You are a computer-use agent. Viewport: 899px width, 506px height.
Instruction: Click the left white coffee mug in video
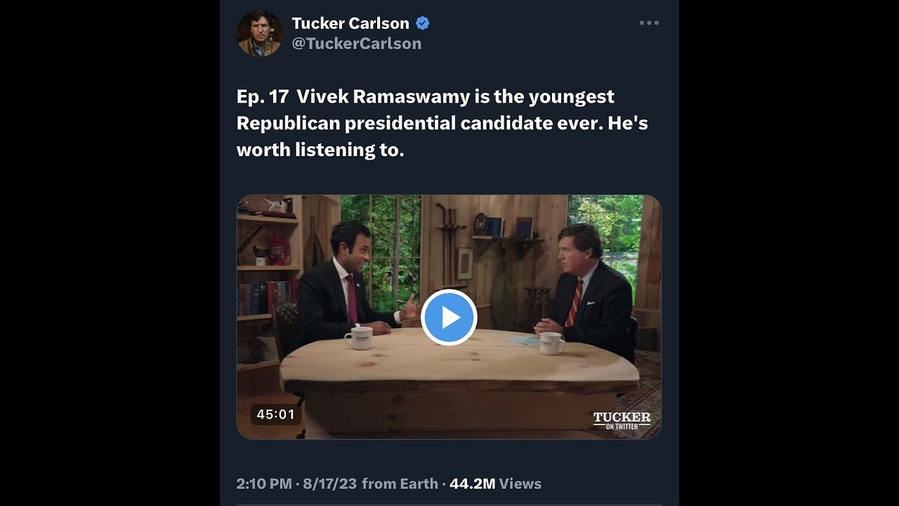click(x=359, y=338)
